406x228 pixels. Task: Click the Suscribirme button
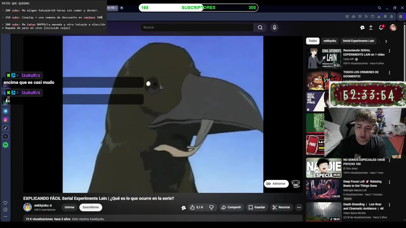91,207
